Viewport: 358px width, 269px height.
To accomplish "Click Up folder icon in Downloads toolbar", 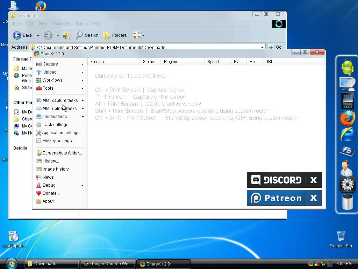I will tap(66, 35).
